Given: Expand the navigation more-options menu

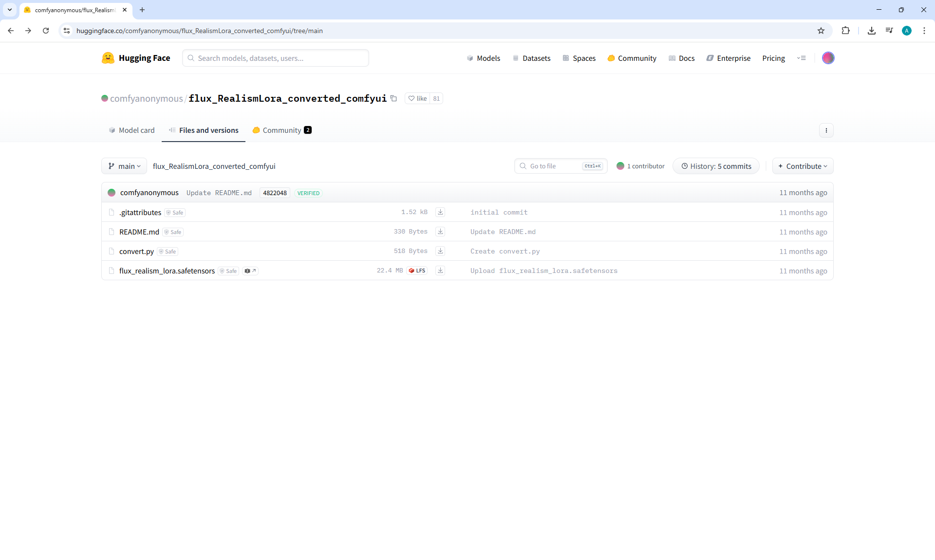Looking at the screenshot, I should click(x=801, y=58).
